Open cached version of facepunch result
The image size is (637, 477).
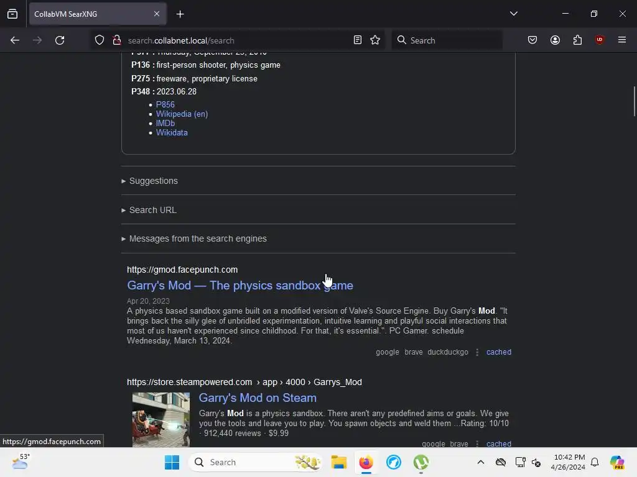[499, 352]
